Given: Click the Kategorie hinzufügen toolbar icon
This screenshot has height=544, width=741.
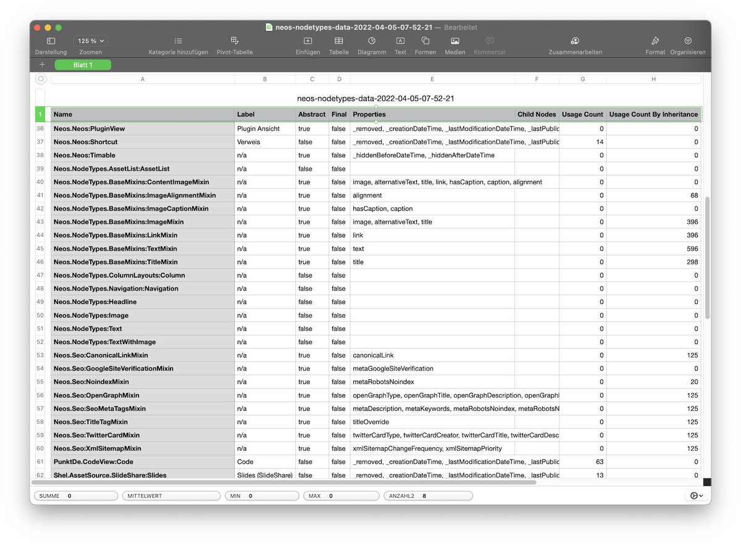Looking at the screenshot, I should click(178, 41).
